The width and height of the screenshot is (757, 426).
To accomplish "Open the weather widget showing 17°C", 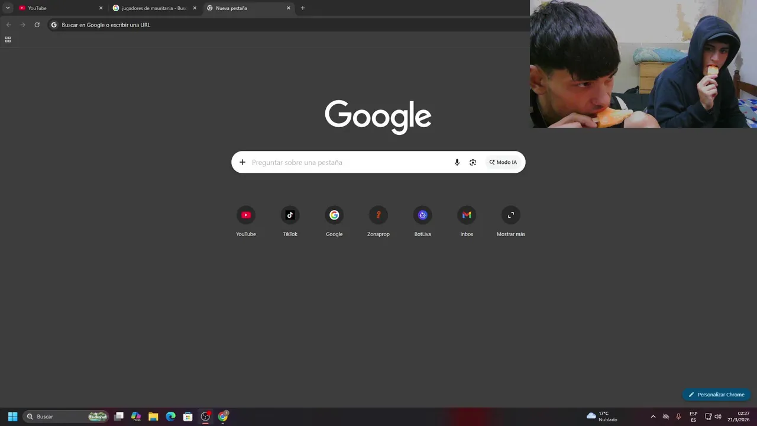I will 602,417.
